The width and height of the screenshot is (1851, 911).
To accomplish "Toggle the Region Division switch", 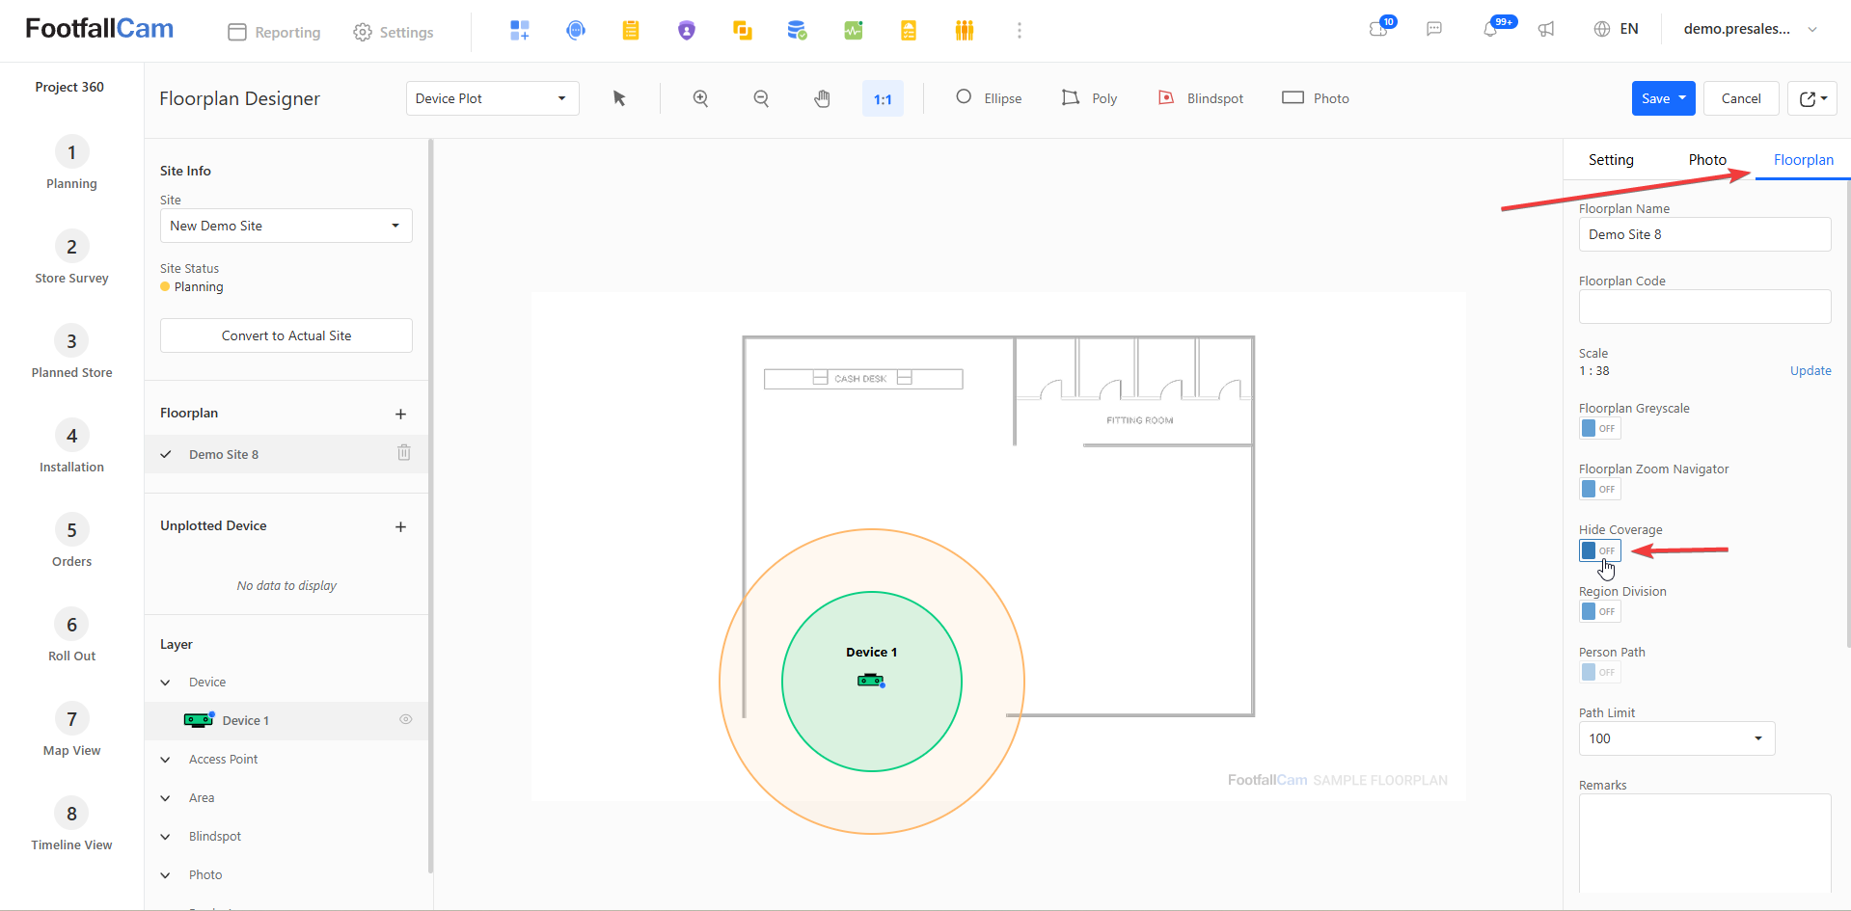I will (1600, 611).
